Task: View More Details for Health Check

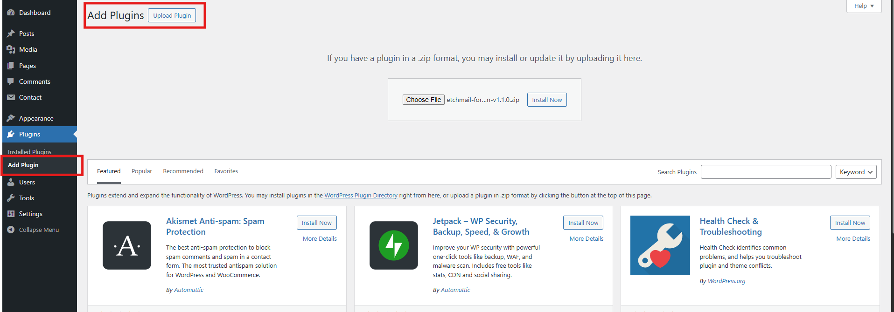Action: click(853, 238)
